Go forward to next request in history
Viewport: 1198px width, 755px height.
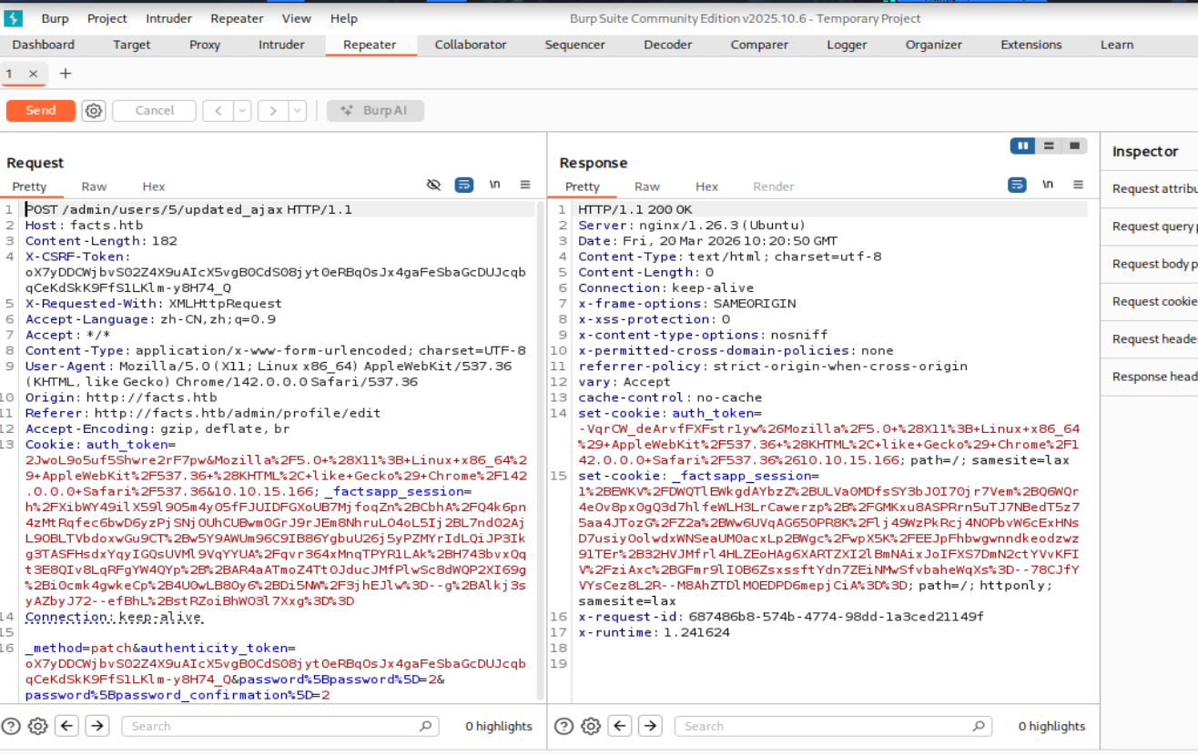272,111
